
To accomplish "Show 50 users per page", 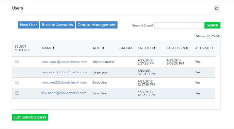I will 218,36.
